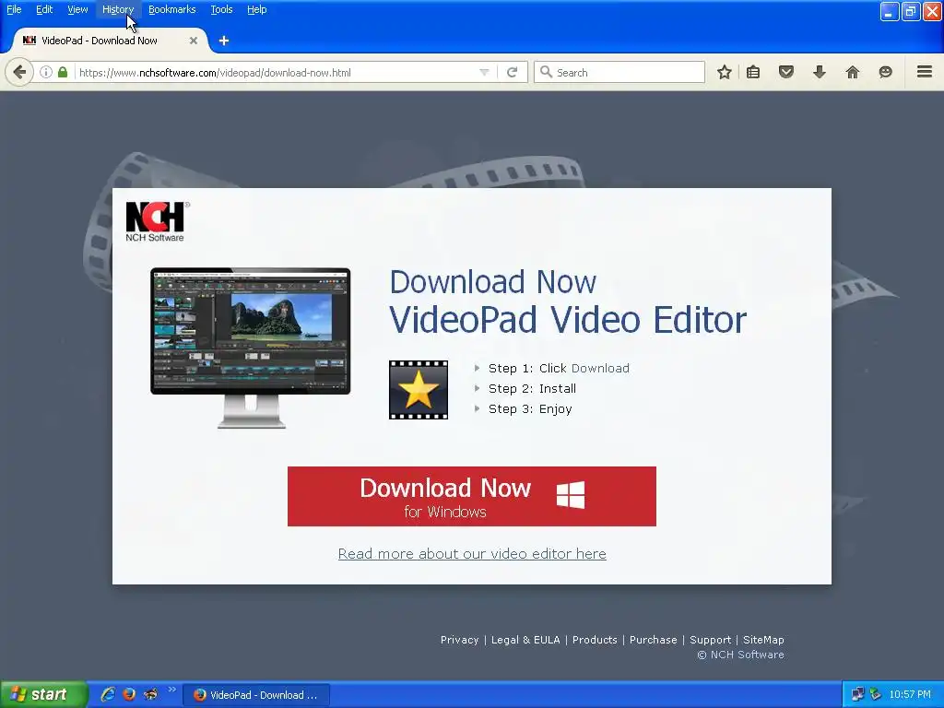Launch Internet Explorer from quick launch
Image resolution: width=944 pixels, height=708 pixels.
[x=108, y=694]
